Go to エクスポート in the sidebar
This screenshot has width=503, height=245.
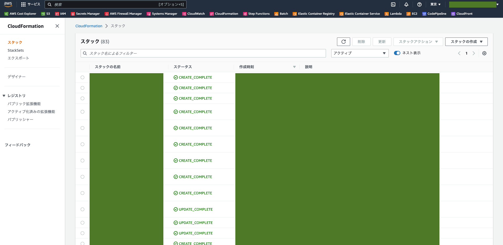click(18, 58)
